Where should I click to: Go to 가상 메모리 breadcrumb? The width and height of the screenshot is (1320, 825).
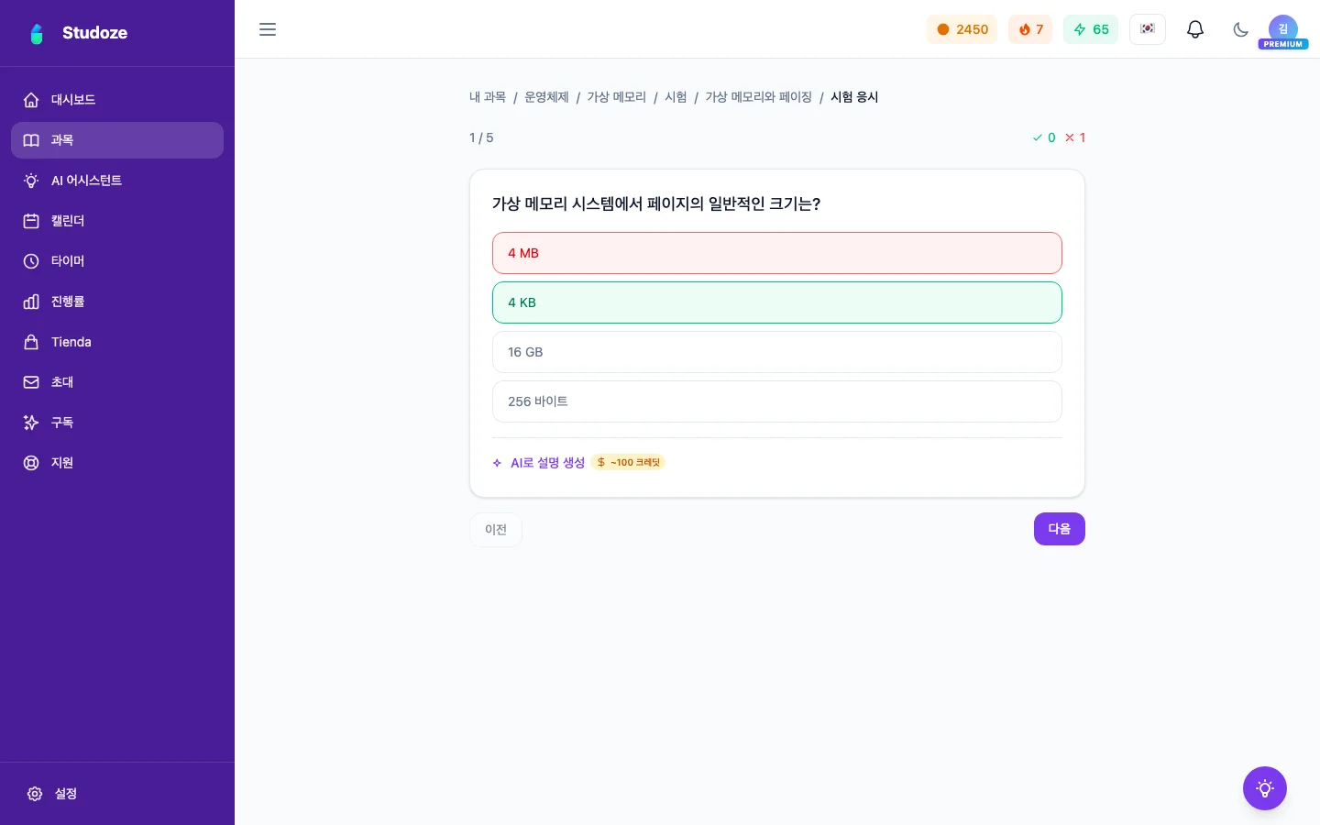click(x=617, y=97)
